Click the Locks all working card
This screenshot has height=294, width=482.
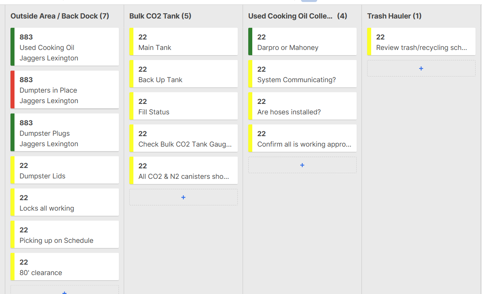click(64, 203)
